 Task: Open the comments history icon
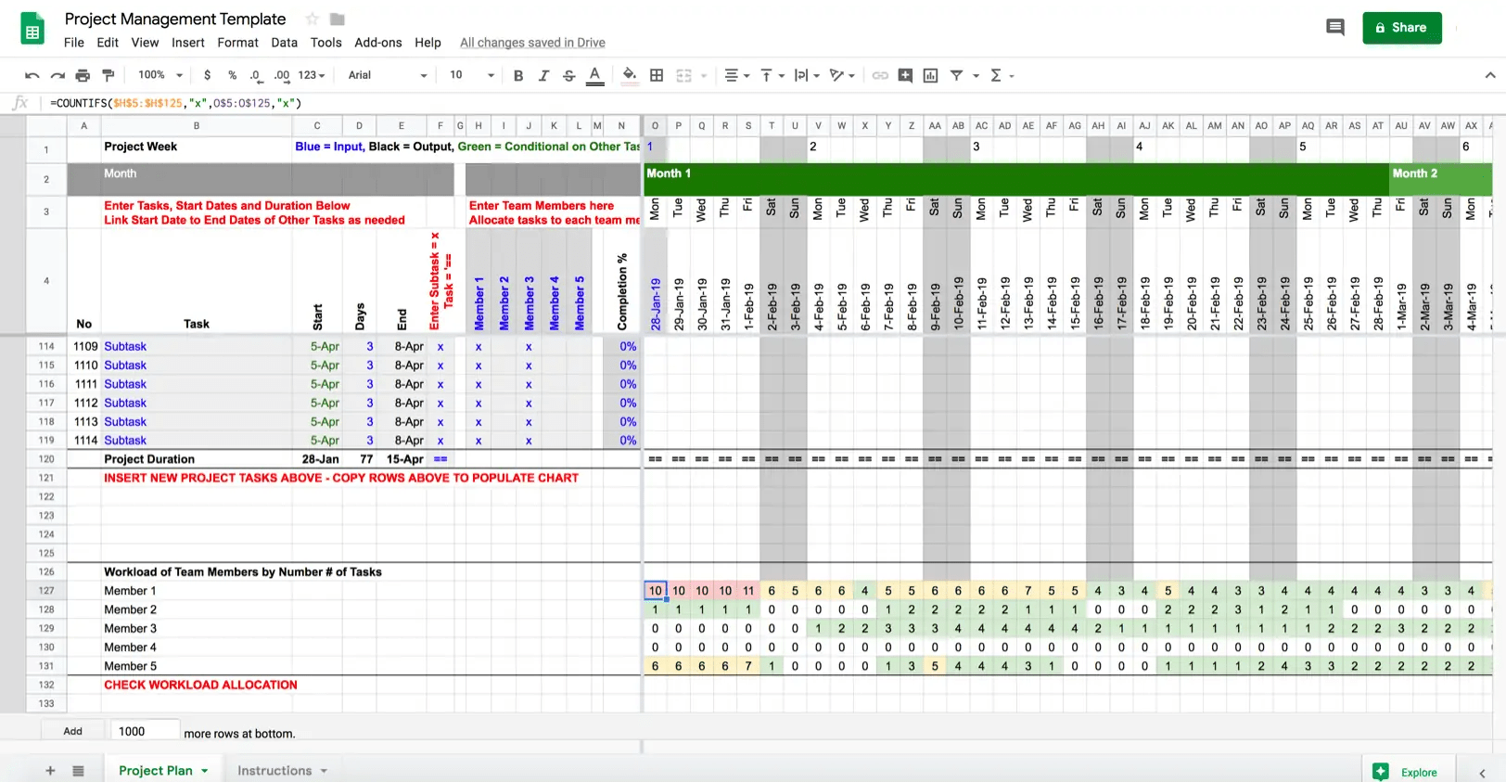coord(1334,28)
